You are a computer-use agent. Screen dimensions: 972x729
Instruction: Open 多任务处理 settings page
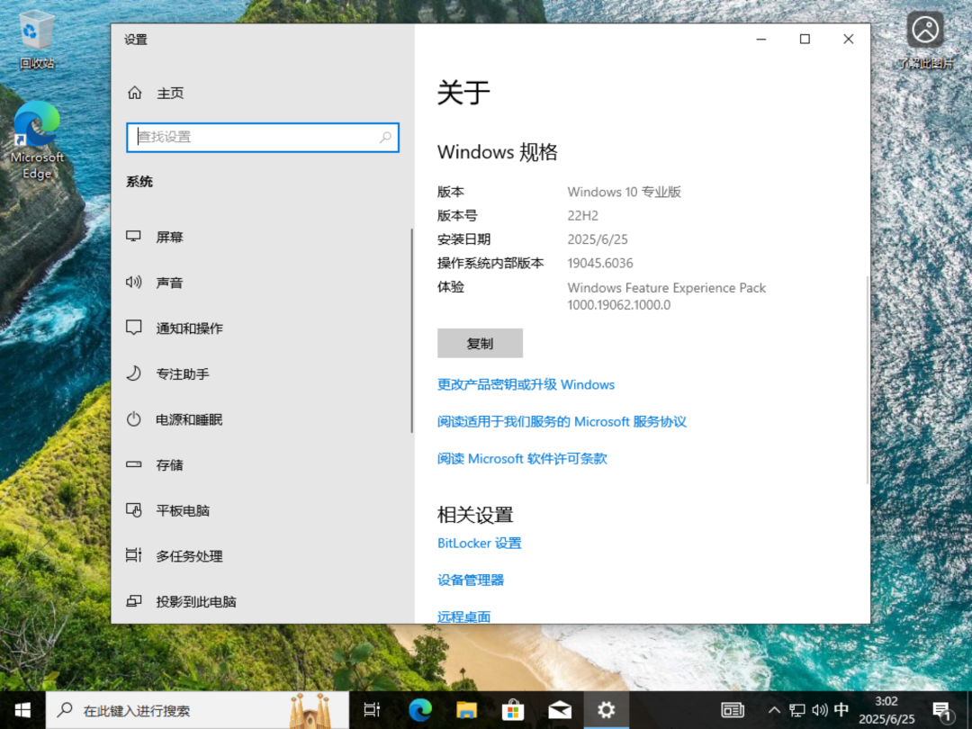pos(261,556)
